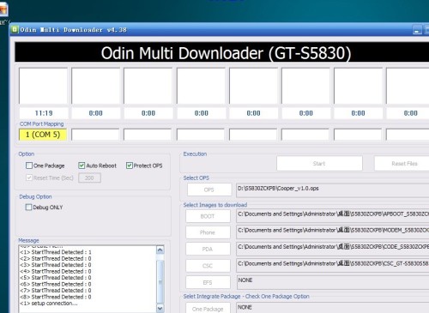Image resolution: width=429 pixels, height=313 pixels.
Task: Enable the Debug ONLY checkbox
Action: [x=28, y=207]
